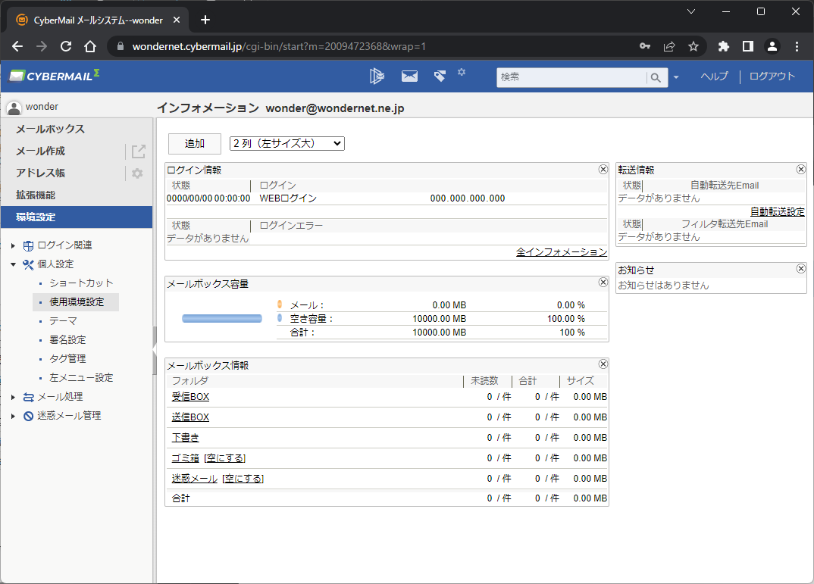
Task: Open the 送信BOX folder link
Action: click(190, 417)
